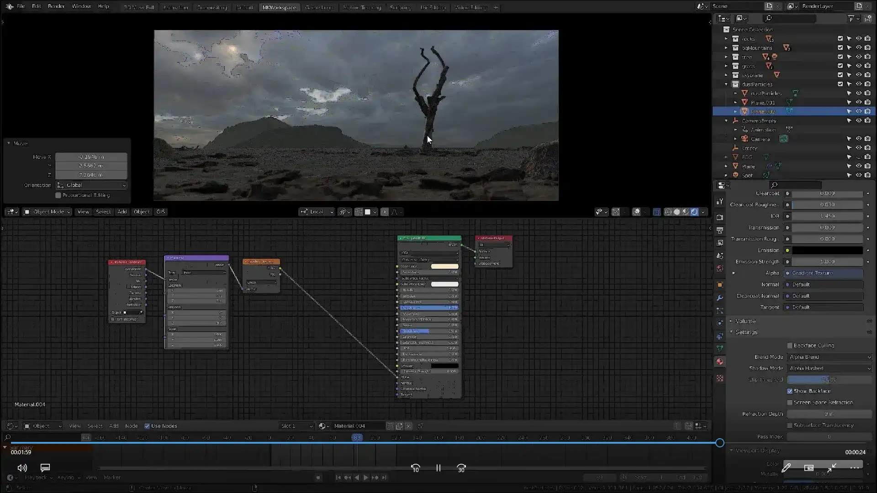Click the subtitles caption icon
This screenshot has width=877, height=493.
(x=45, y=468)
